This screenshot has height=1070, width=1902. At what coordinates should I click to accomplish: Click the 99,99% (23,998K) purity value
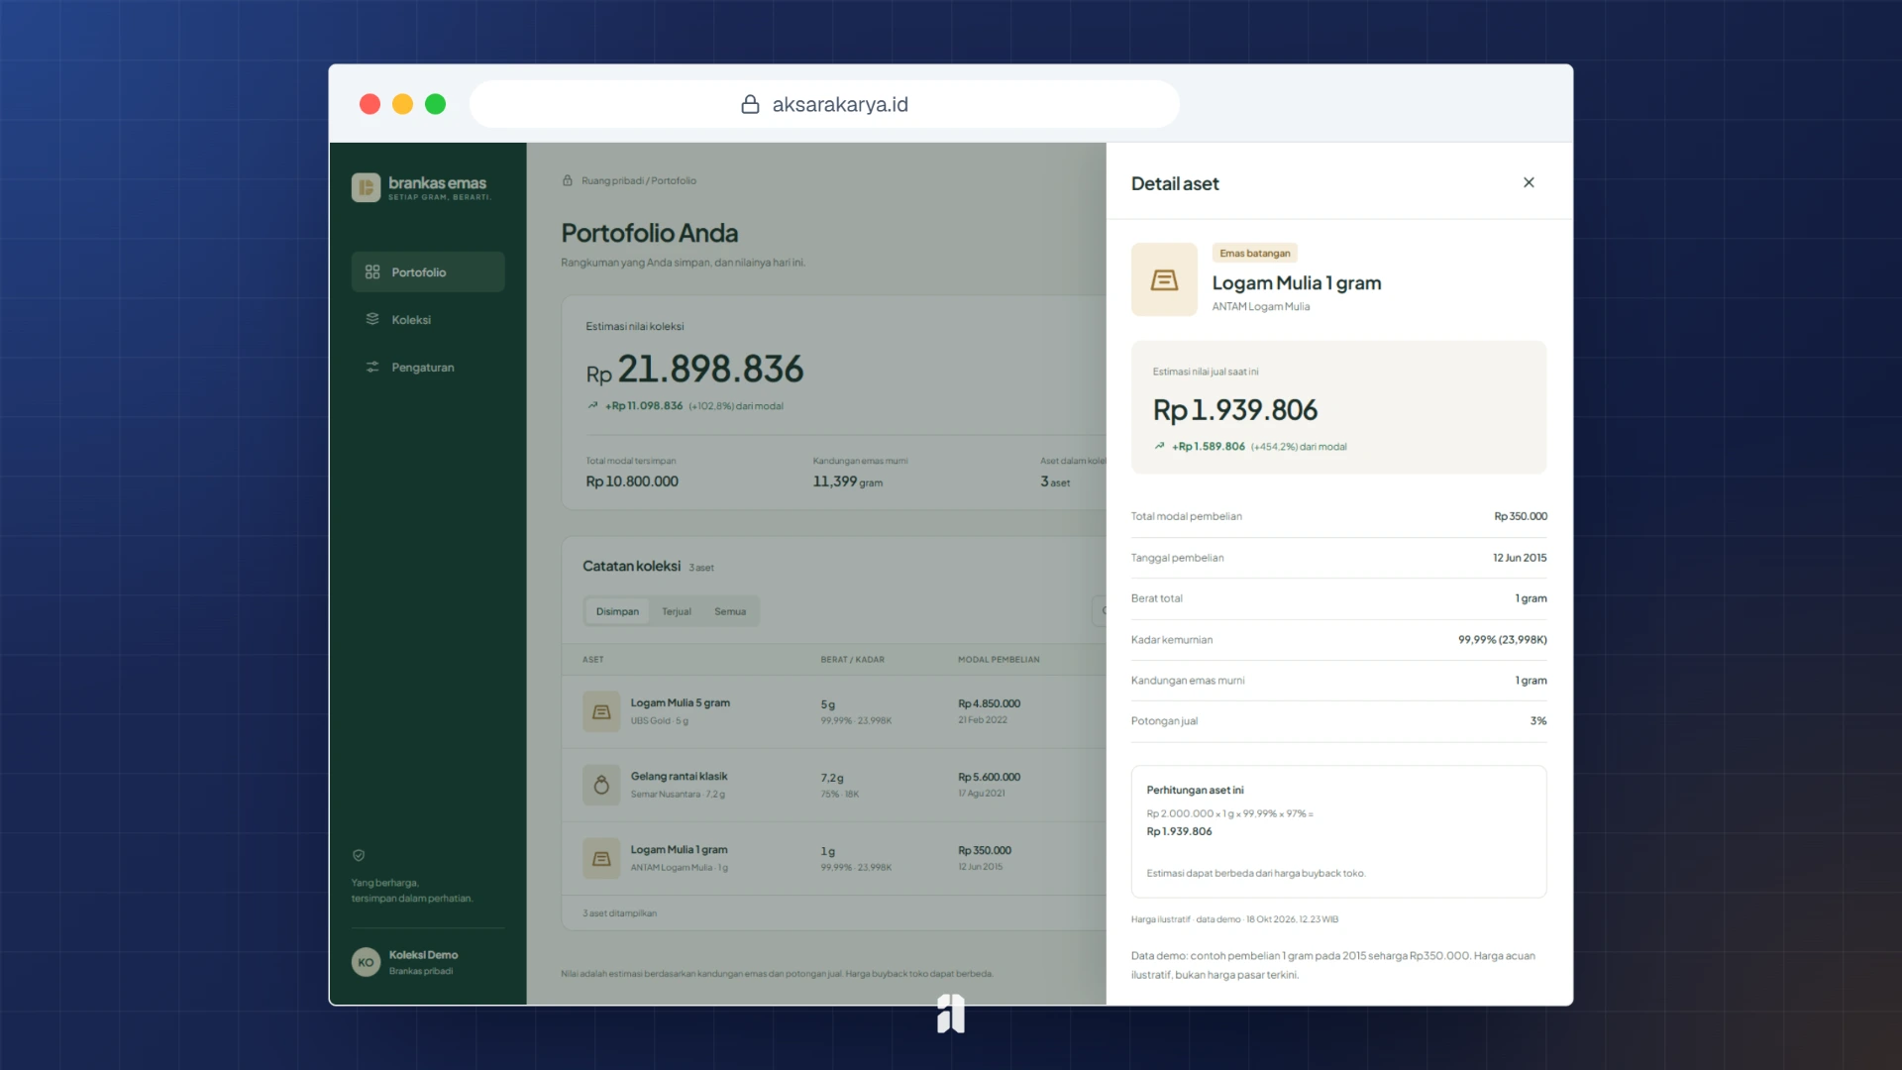pyautogui.click(x=1502, y=640)
